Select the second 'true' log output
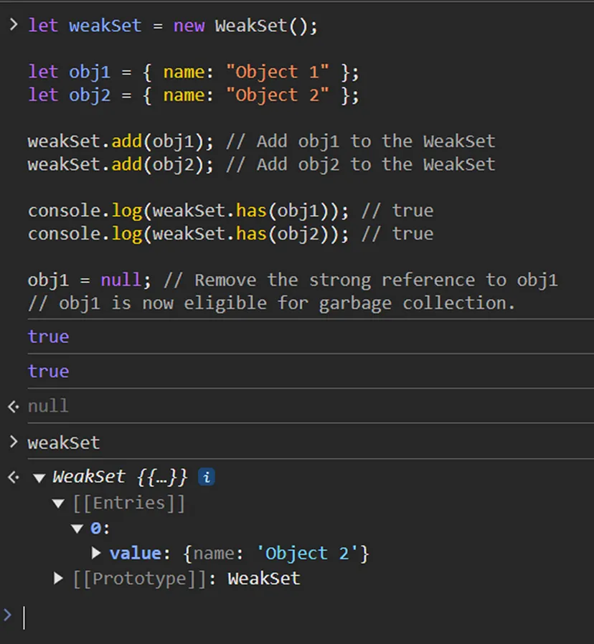594x644 pixels. (x=48, y=371)
